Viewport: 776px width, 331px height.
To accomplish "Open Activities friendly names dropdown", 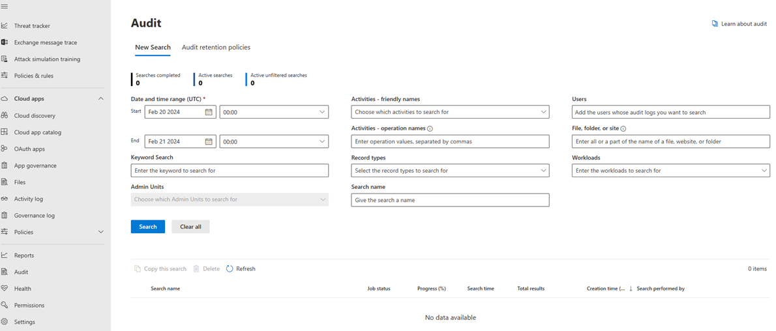I will click(x=451, y=112).
